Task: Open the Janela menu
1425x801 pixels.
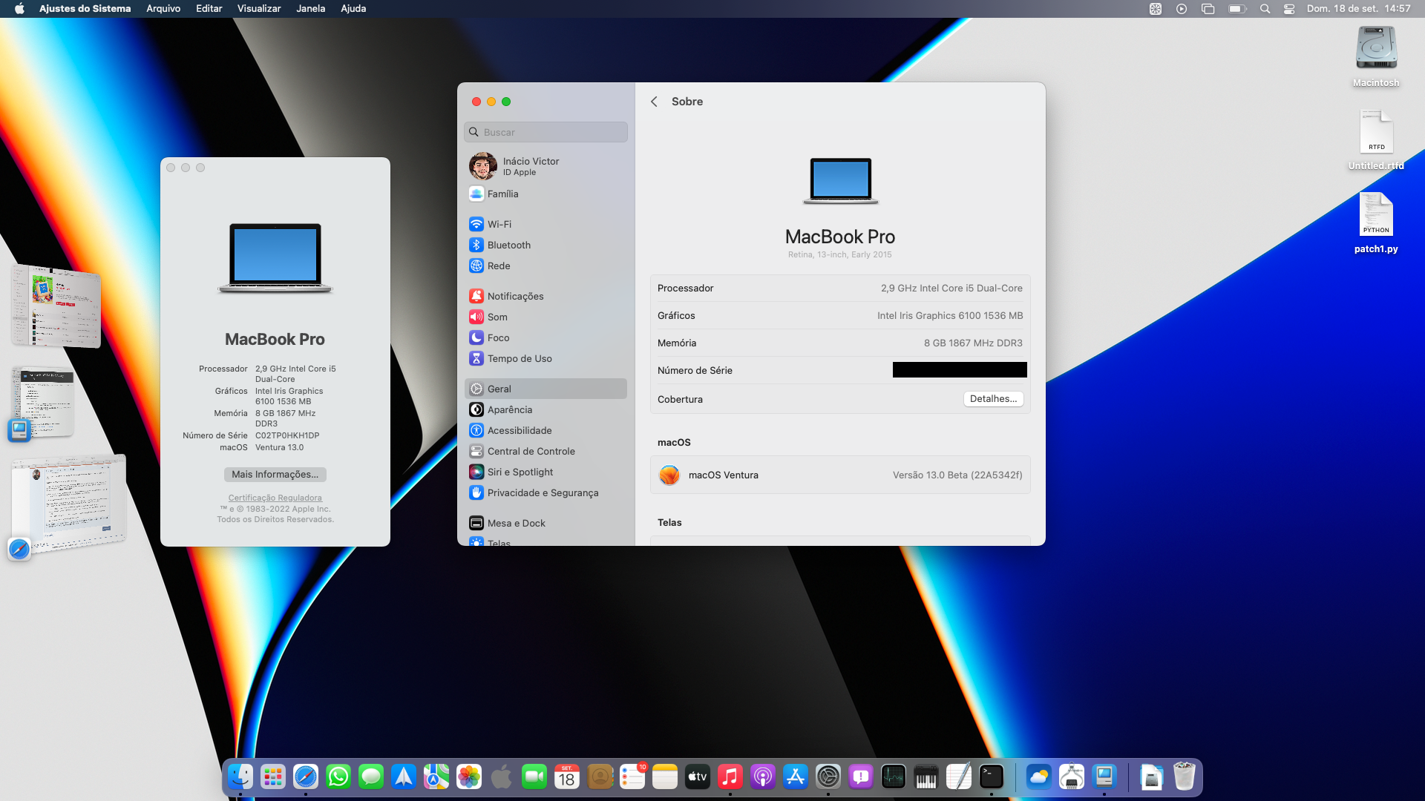Action: pyautogui.click(x=310, y=9)
